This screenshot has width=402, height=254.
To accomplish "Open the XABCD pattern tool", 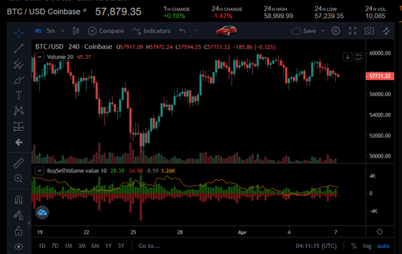I will click(19, 110).
